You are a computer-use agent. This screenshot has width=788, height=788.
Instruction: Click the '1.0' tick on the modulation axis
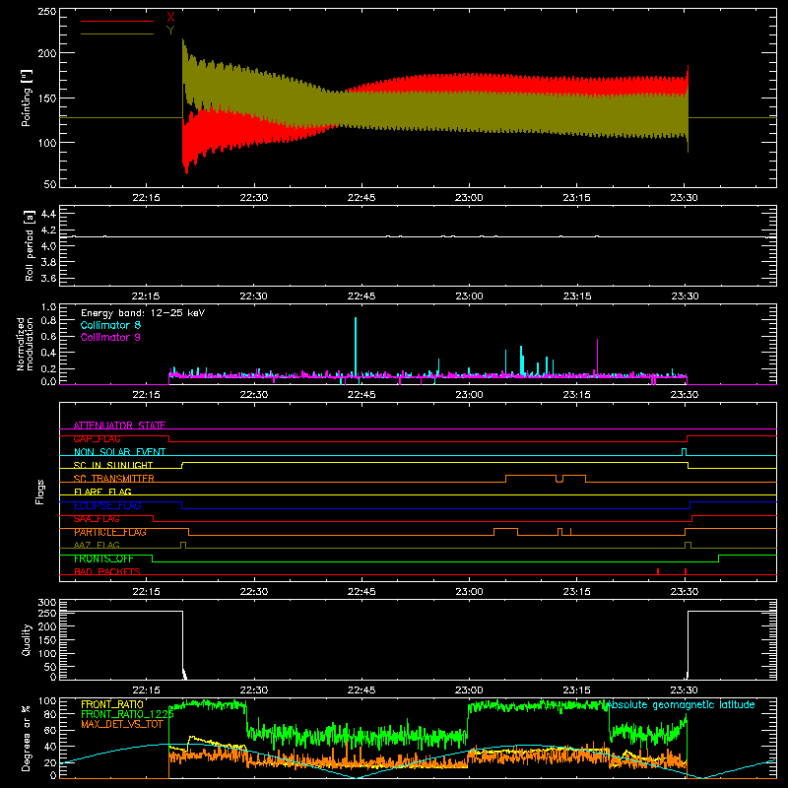[x=48, y=307]
